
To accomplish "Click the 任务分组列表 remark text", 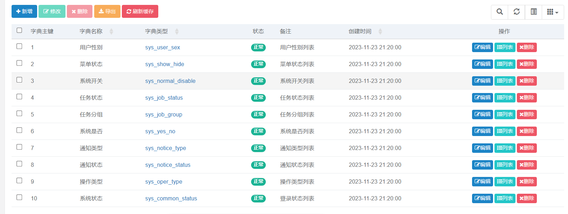I will point(297,114).
